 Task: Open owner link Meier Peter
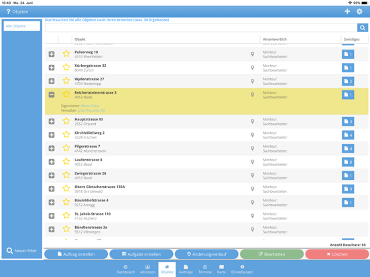(90, 106)
